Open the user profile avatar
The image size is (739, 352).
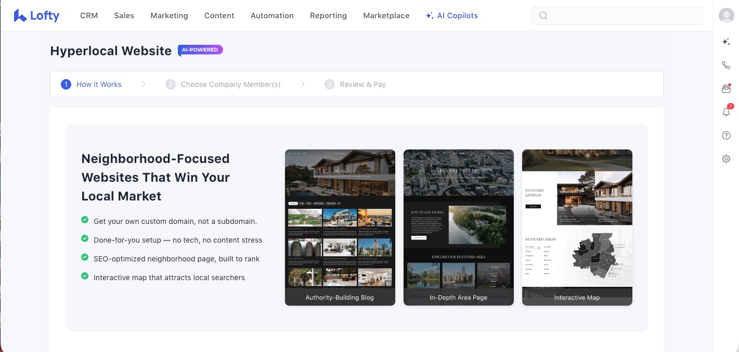tap(726, 16)
